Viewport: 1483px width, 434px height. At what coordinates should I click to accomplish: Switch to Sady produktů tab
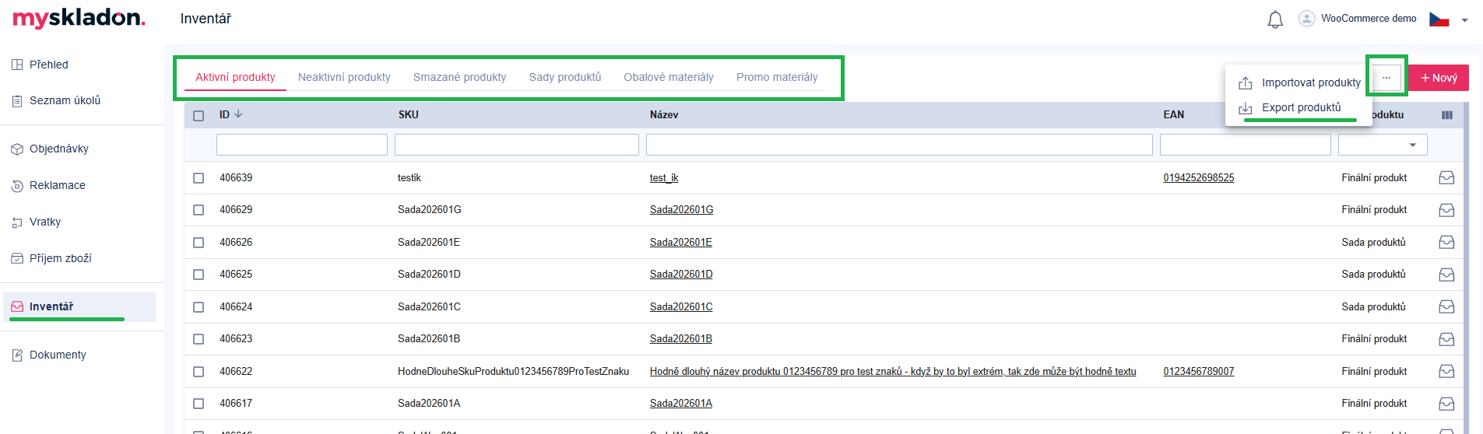coord(565,77)
